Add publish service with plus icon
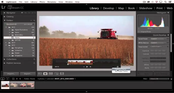 coord(34,63)
